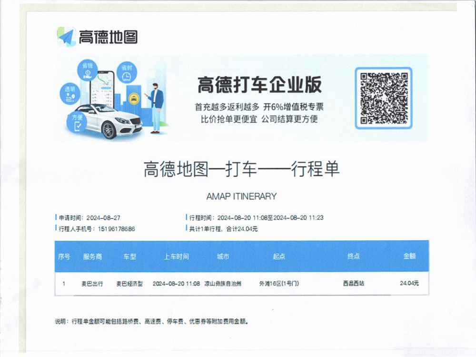This screenshot has width=476, height=357.
Task: Click the 麦巴经济型 cell
Action: point(129,284)
